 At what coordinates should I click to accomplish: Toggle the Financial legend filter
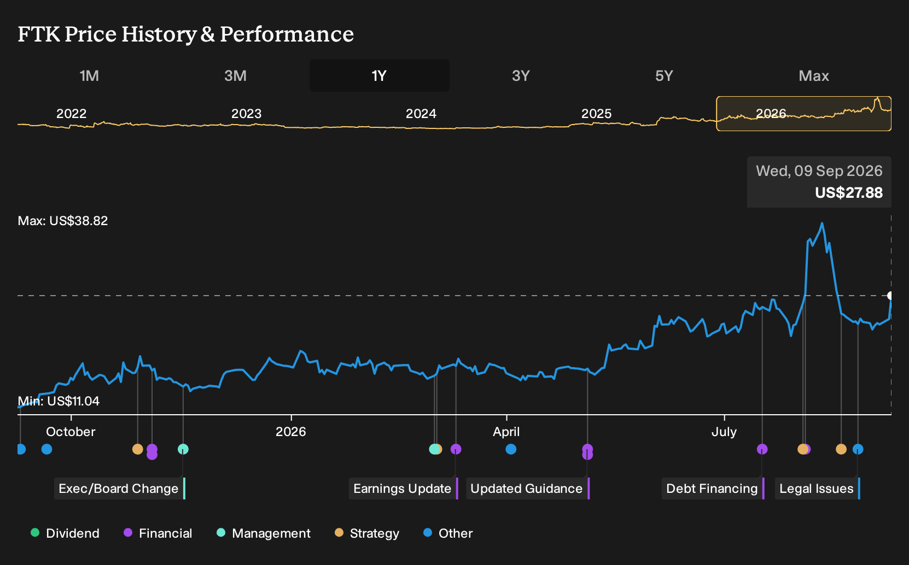coord(158,533)
